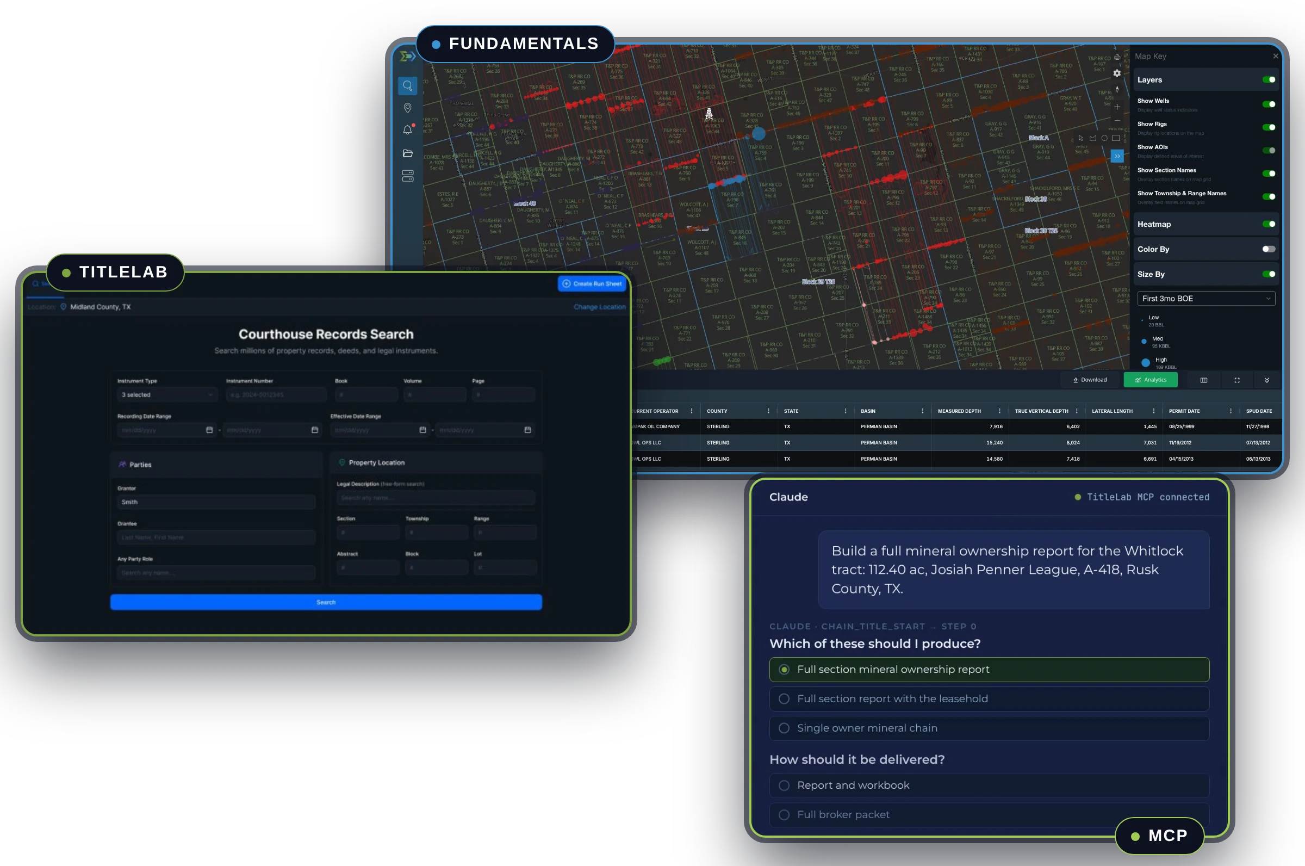This screenshot has height=866, width=1305.
Task: Click the map settings gear icon
Action: tap(1117, 73)
